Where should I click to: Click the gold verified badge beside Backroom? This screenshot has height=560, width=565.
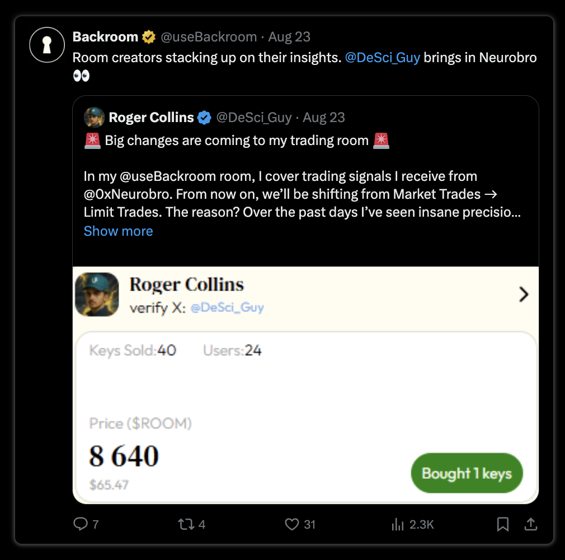(148, 37)
